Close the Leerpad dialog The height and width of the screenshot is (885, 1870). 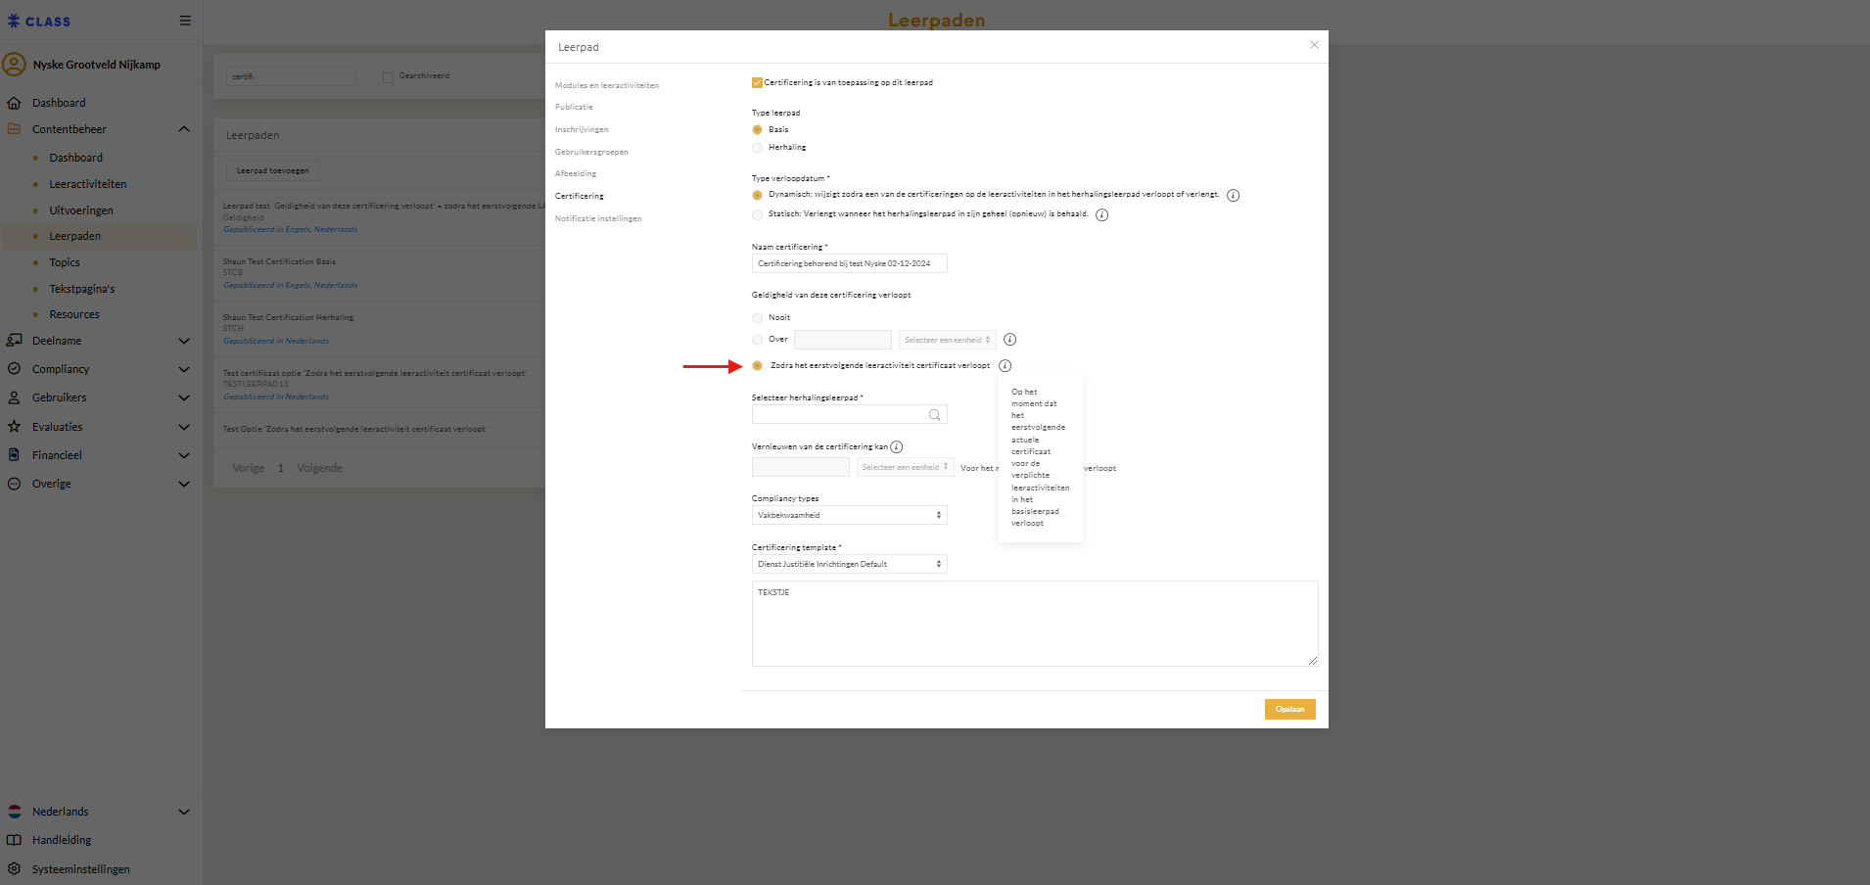(1314, 45)
